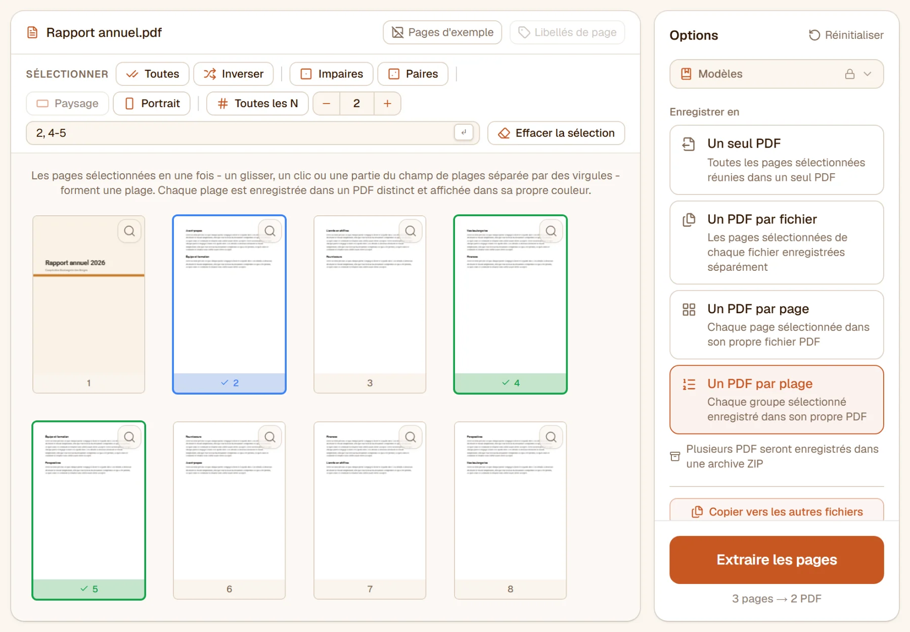Preview page 6 using its magnifier icon
This screenshot has width=910, height=632.
click(x=270, y=437)
